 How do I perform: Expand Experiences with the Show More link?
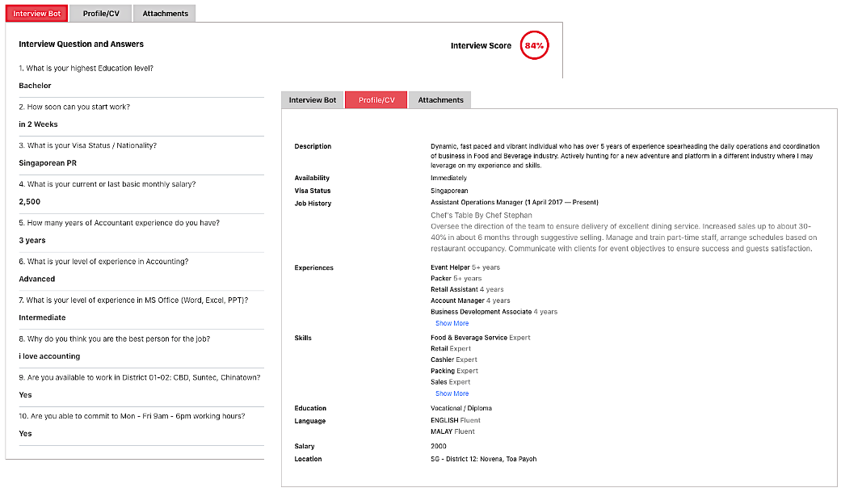point(452,323)
